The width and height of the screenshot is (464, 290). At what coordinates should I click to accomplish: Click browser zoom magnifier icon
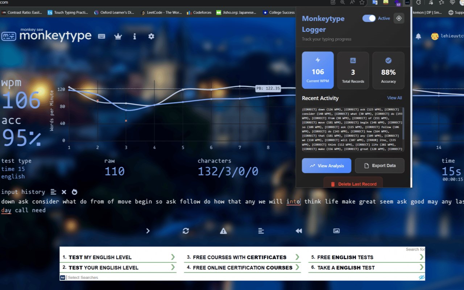point(343,2)
